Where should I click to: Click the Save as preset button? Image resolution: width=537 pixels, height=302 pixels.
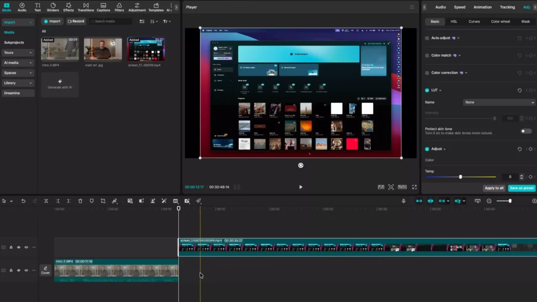coord(521,188)
